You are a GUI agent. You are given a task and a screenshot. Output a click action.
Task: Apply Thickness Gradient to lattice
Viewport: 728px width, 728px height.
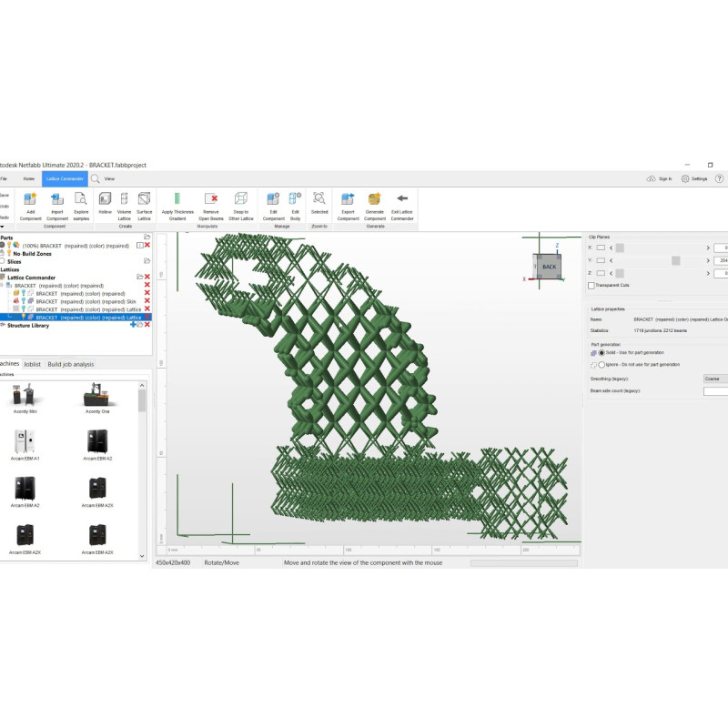point(177,198)
